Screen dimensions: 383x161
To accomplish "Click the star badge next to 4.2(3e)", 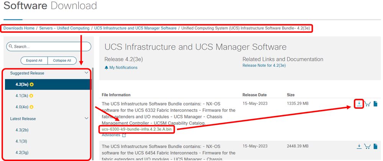I will pos(32,85).
